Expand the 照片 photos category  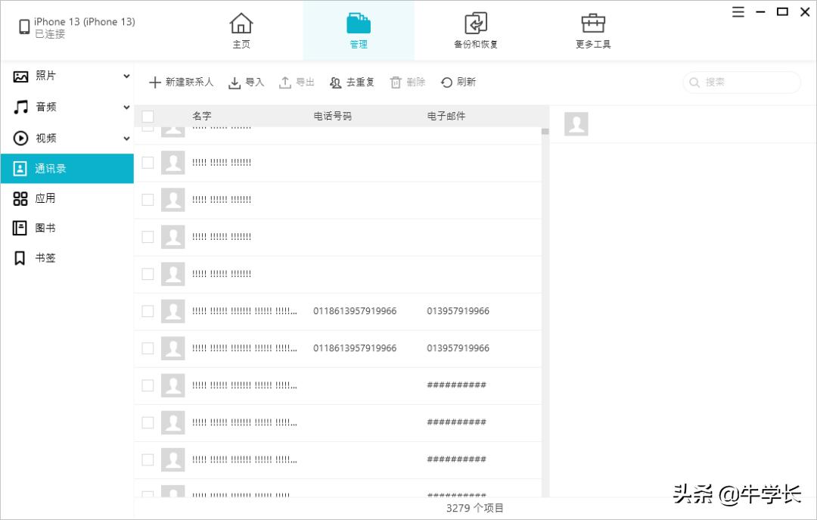[x=126, y=76]
